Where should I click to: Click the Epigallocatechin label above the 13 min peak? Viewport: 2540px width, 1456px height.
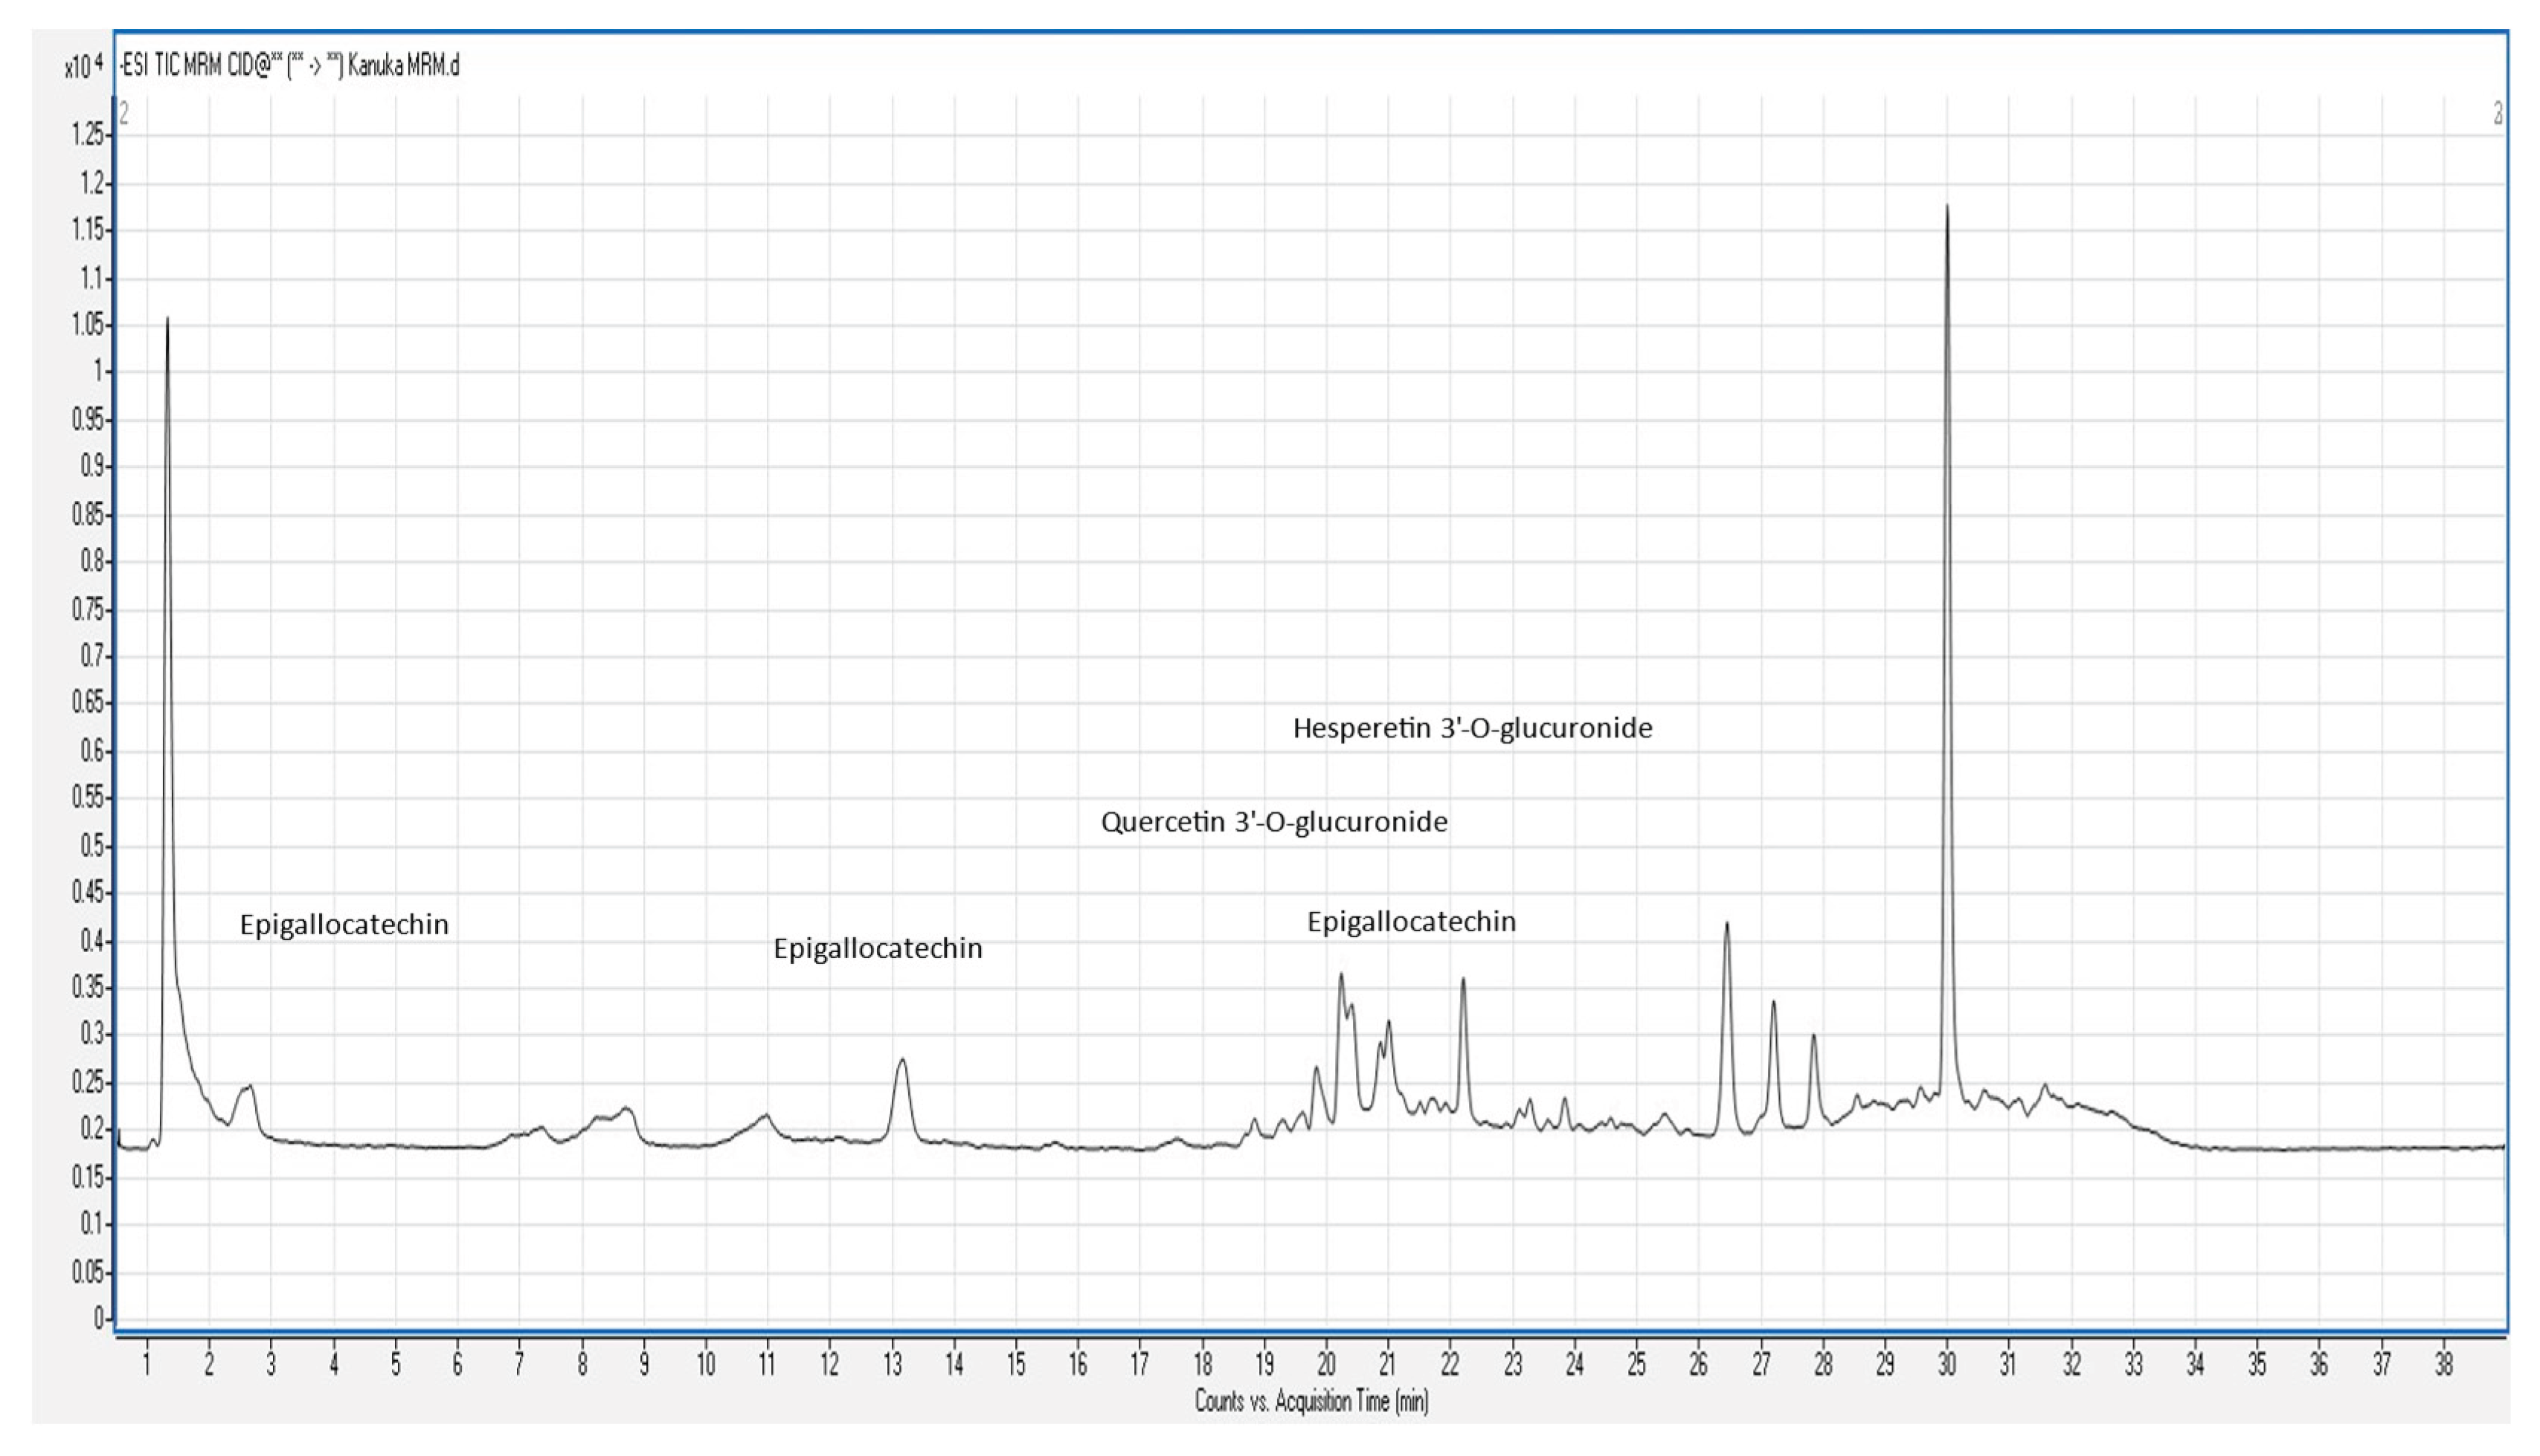pyautogui.click(x=878, y=948)
